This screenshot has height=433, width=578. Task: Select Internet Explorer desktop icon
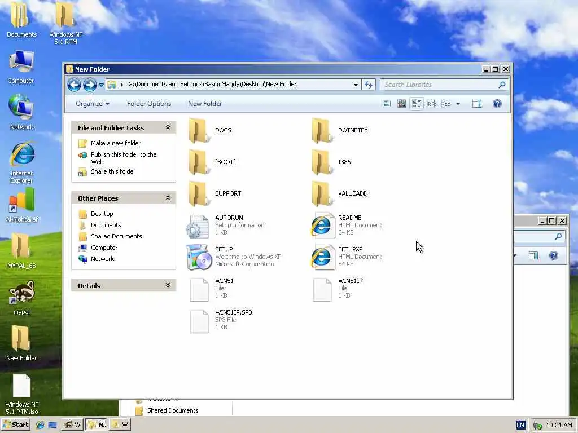pyautogui.click(x=21, y=162)
